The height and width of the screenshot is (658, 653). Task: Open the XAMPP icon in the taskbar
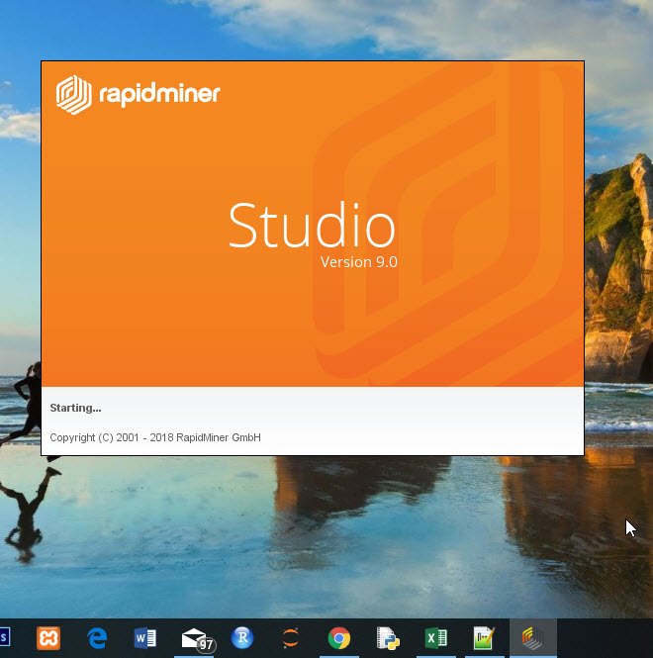(48, 638)
